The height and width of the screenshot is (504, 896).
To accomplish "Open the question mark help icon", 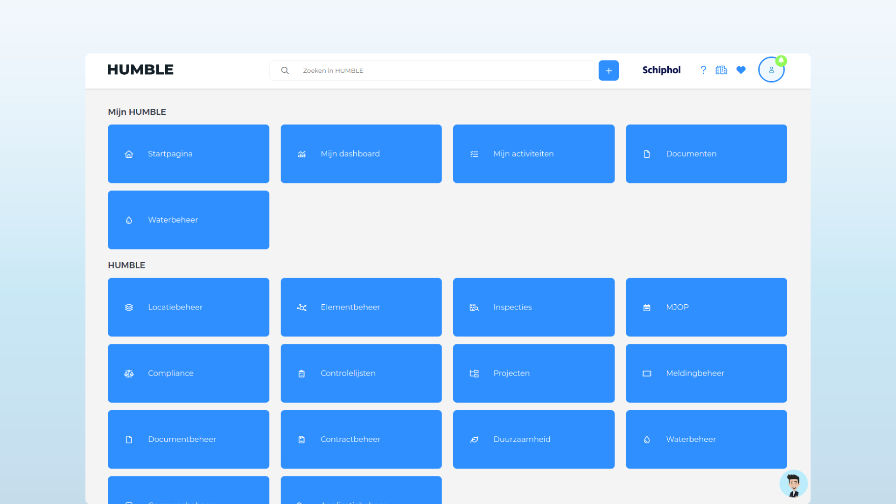I will click(703, 70).
